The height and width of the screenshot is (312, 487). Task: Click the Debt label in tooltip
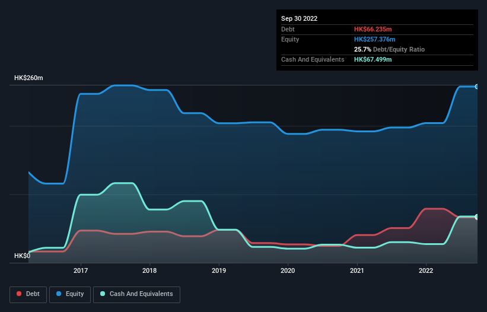click(x=288, y=29)
